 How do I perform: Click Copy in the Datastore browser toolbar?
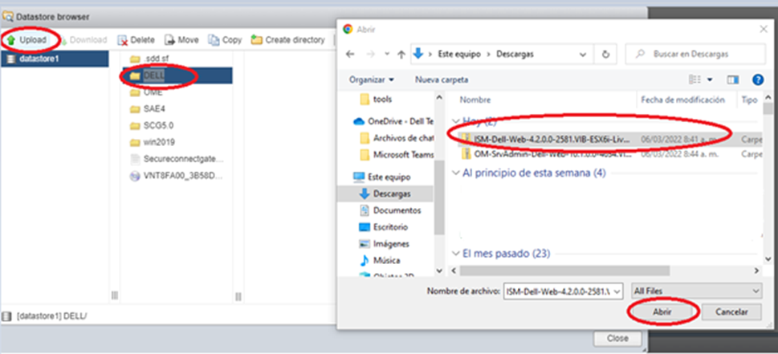point(226,40)
